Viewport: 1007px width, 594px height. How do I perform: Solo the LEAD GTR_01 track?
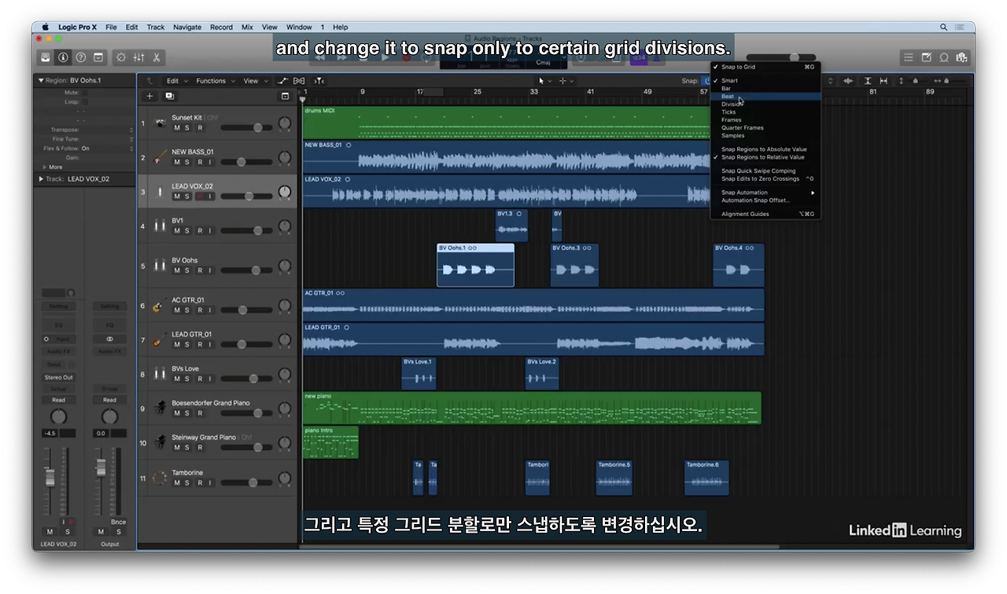point(188,344)
